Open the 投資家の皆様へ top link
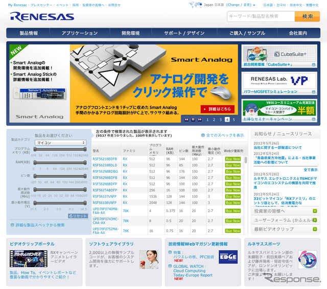Viewport: 327px width, 289px height. click(x=93, y=5)
